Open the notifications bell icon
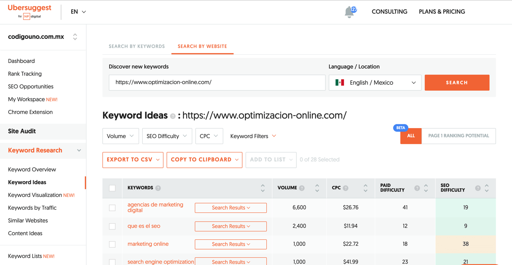This screenshot has width=512, height=265. (x=349, y=12)
